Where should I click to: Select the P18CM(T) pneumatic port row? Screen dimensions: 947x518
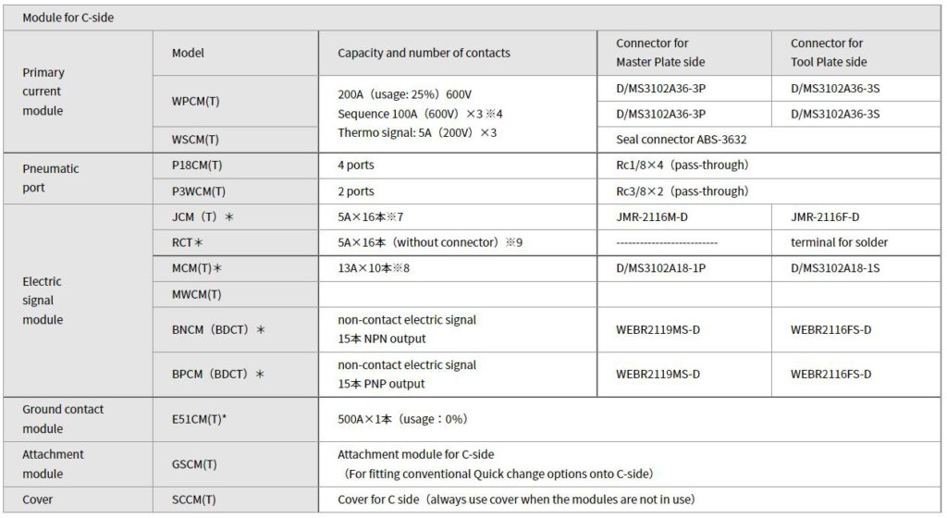(x=547, y=166)
